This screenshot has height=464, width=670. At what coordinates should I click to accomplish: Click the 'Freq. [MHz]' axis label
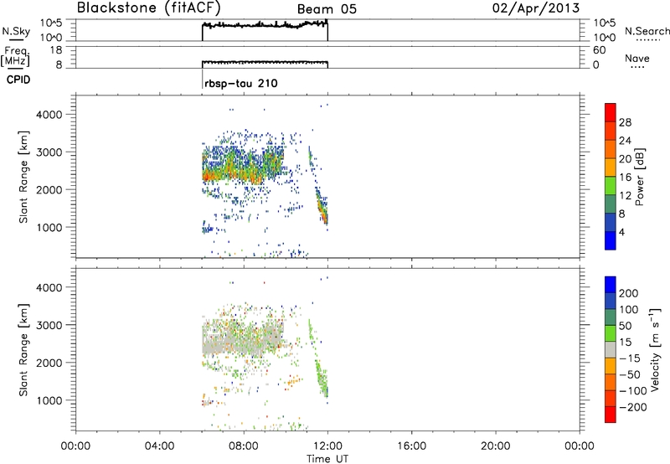[x=16, y=57]
